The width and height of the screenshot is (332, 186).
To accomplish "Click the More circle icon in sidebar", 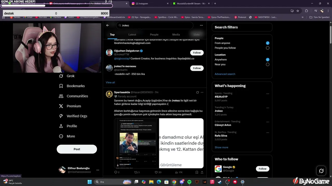I will coord(61,136).
